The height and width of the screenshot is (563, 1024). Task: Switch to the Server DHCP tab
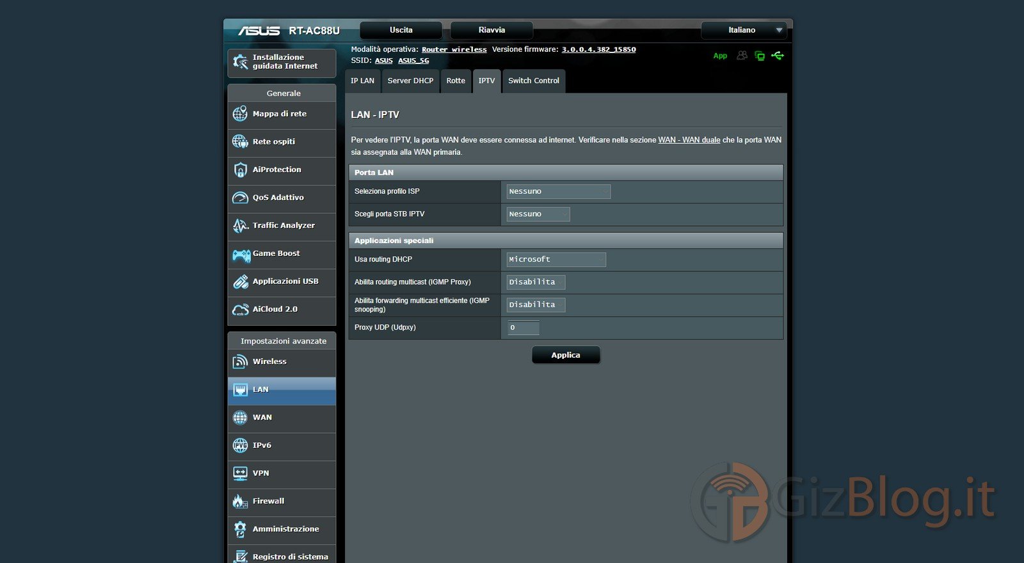pos(410,81)
